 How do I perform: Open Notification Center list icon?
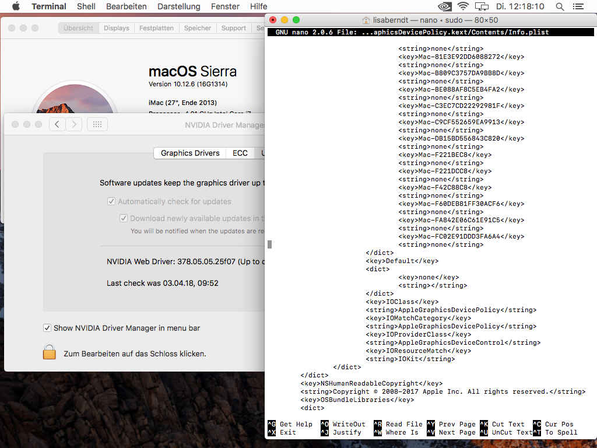[x=578, y=6]
